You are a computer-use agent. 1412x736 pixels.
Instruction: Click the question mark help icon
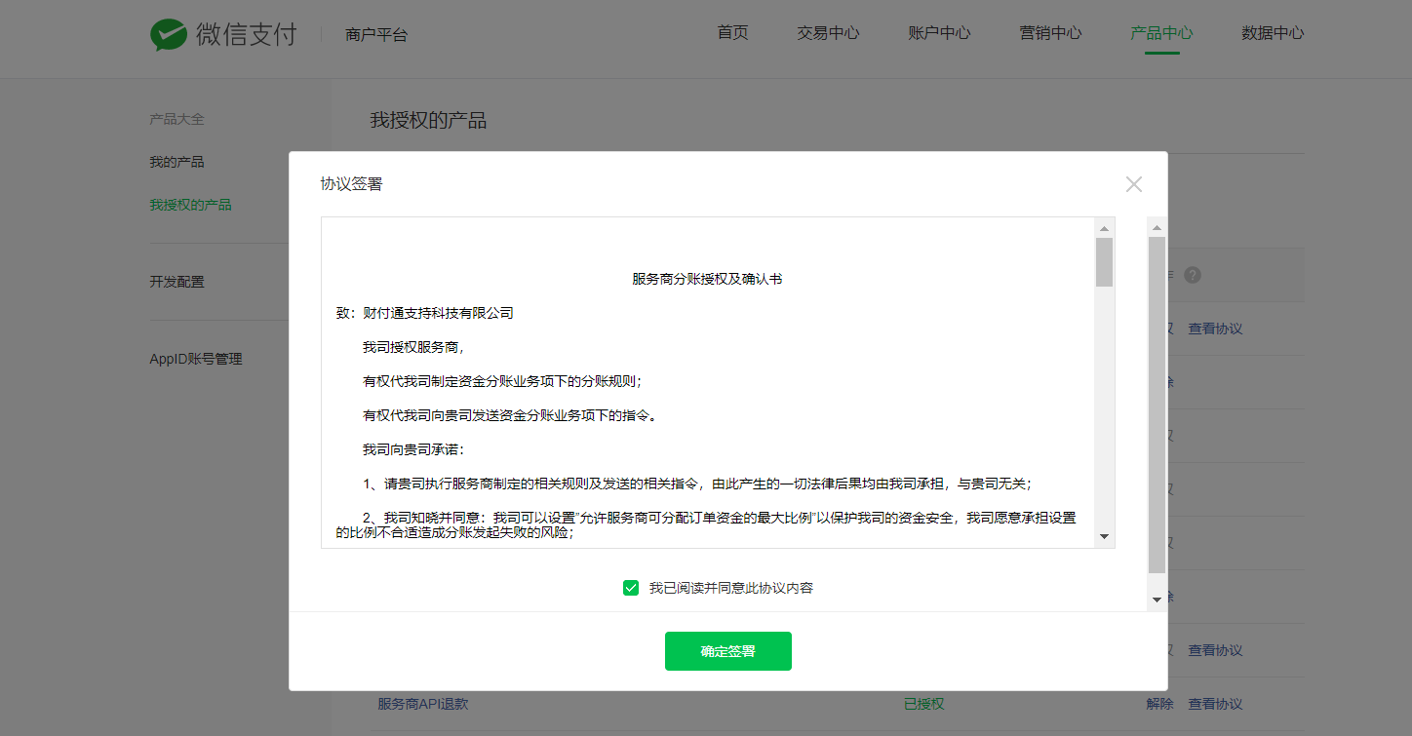click(1192, 276)
